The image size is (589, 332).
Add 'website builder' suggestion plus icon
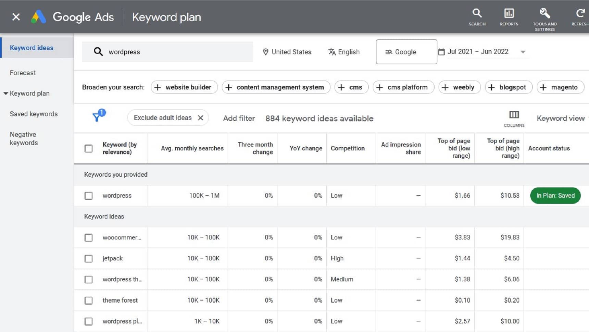(158, 87)
